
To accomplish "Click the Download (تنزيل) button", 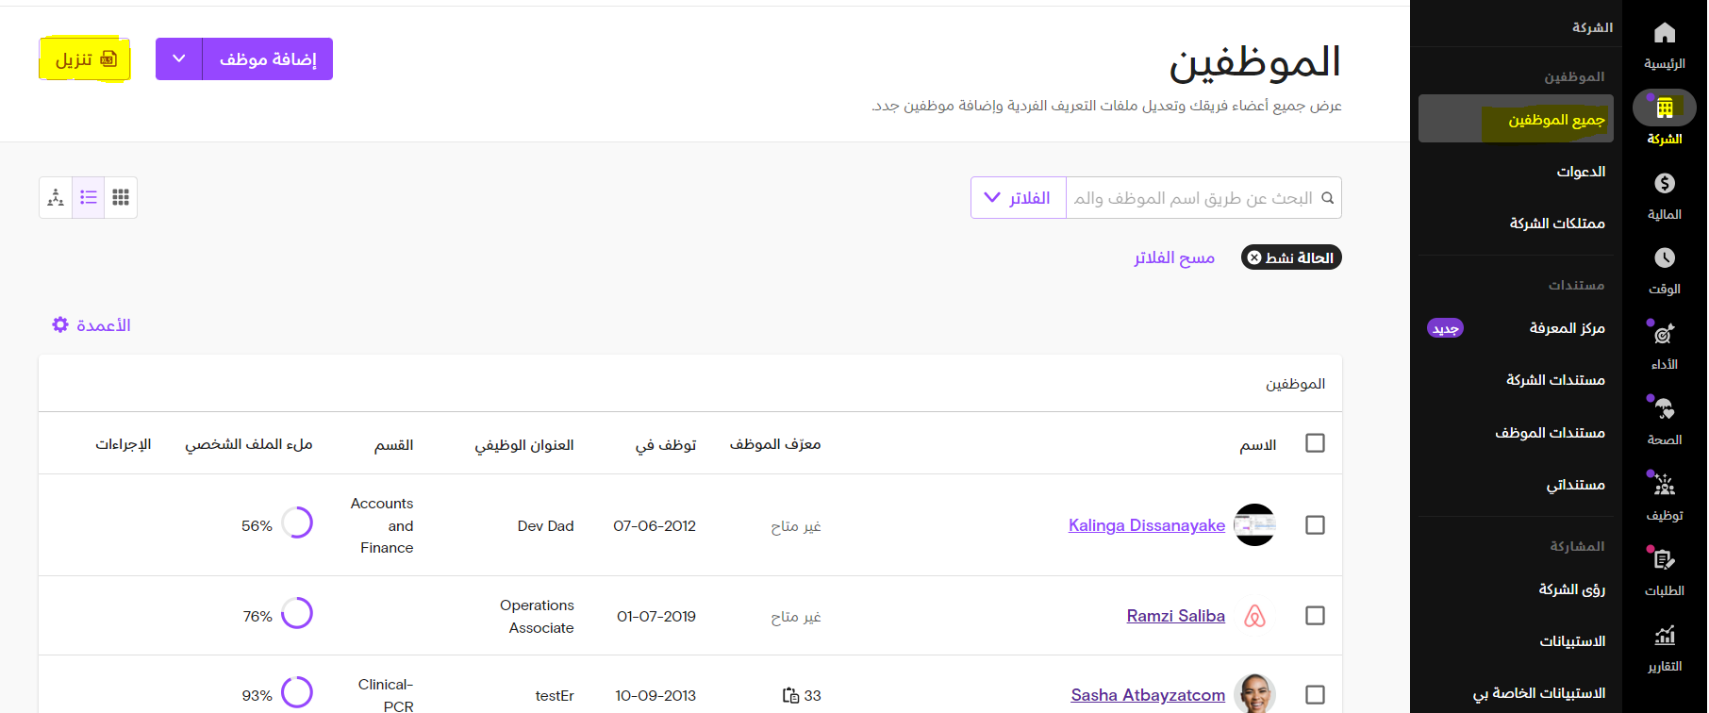I will pyautogui.click(x=85, y=59).
